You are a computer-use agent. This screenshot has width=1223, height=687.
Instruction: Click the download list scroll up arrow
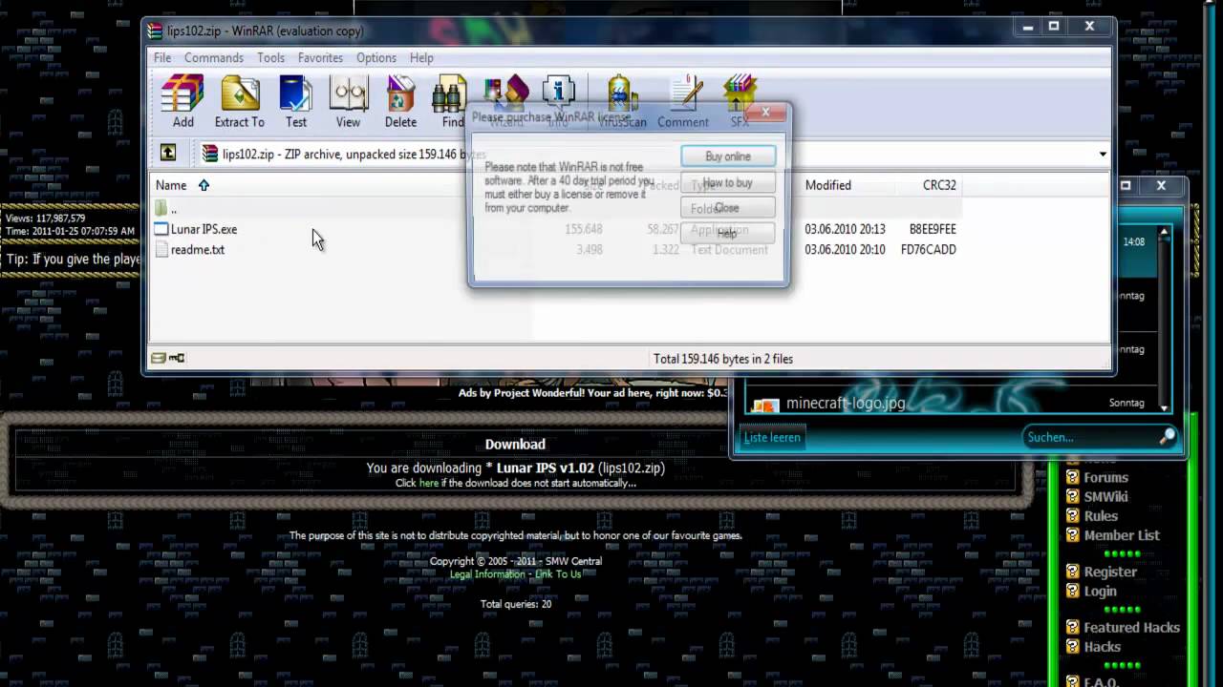pos(1164,232)
